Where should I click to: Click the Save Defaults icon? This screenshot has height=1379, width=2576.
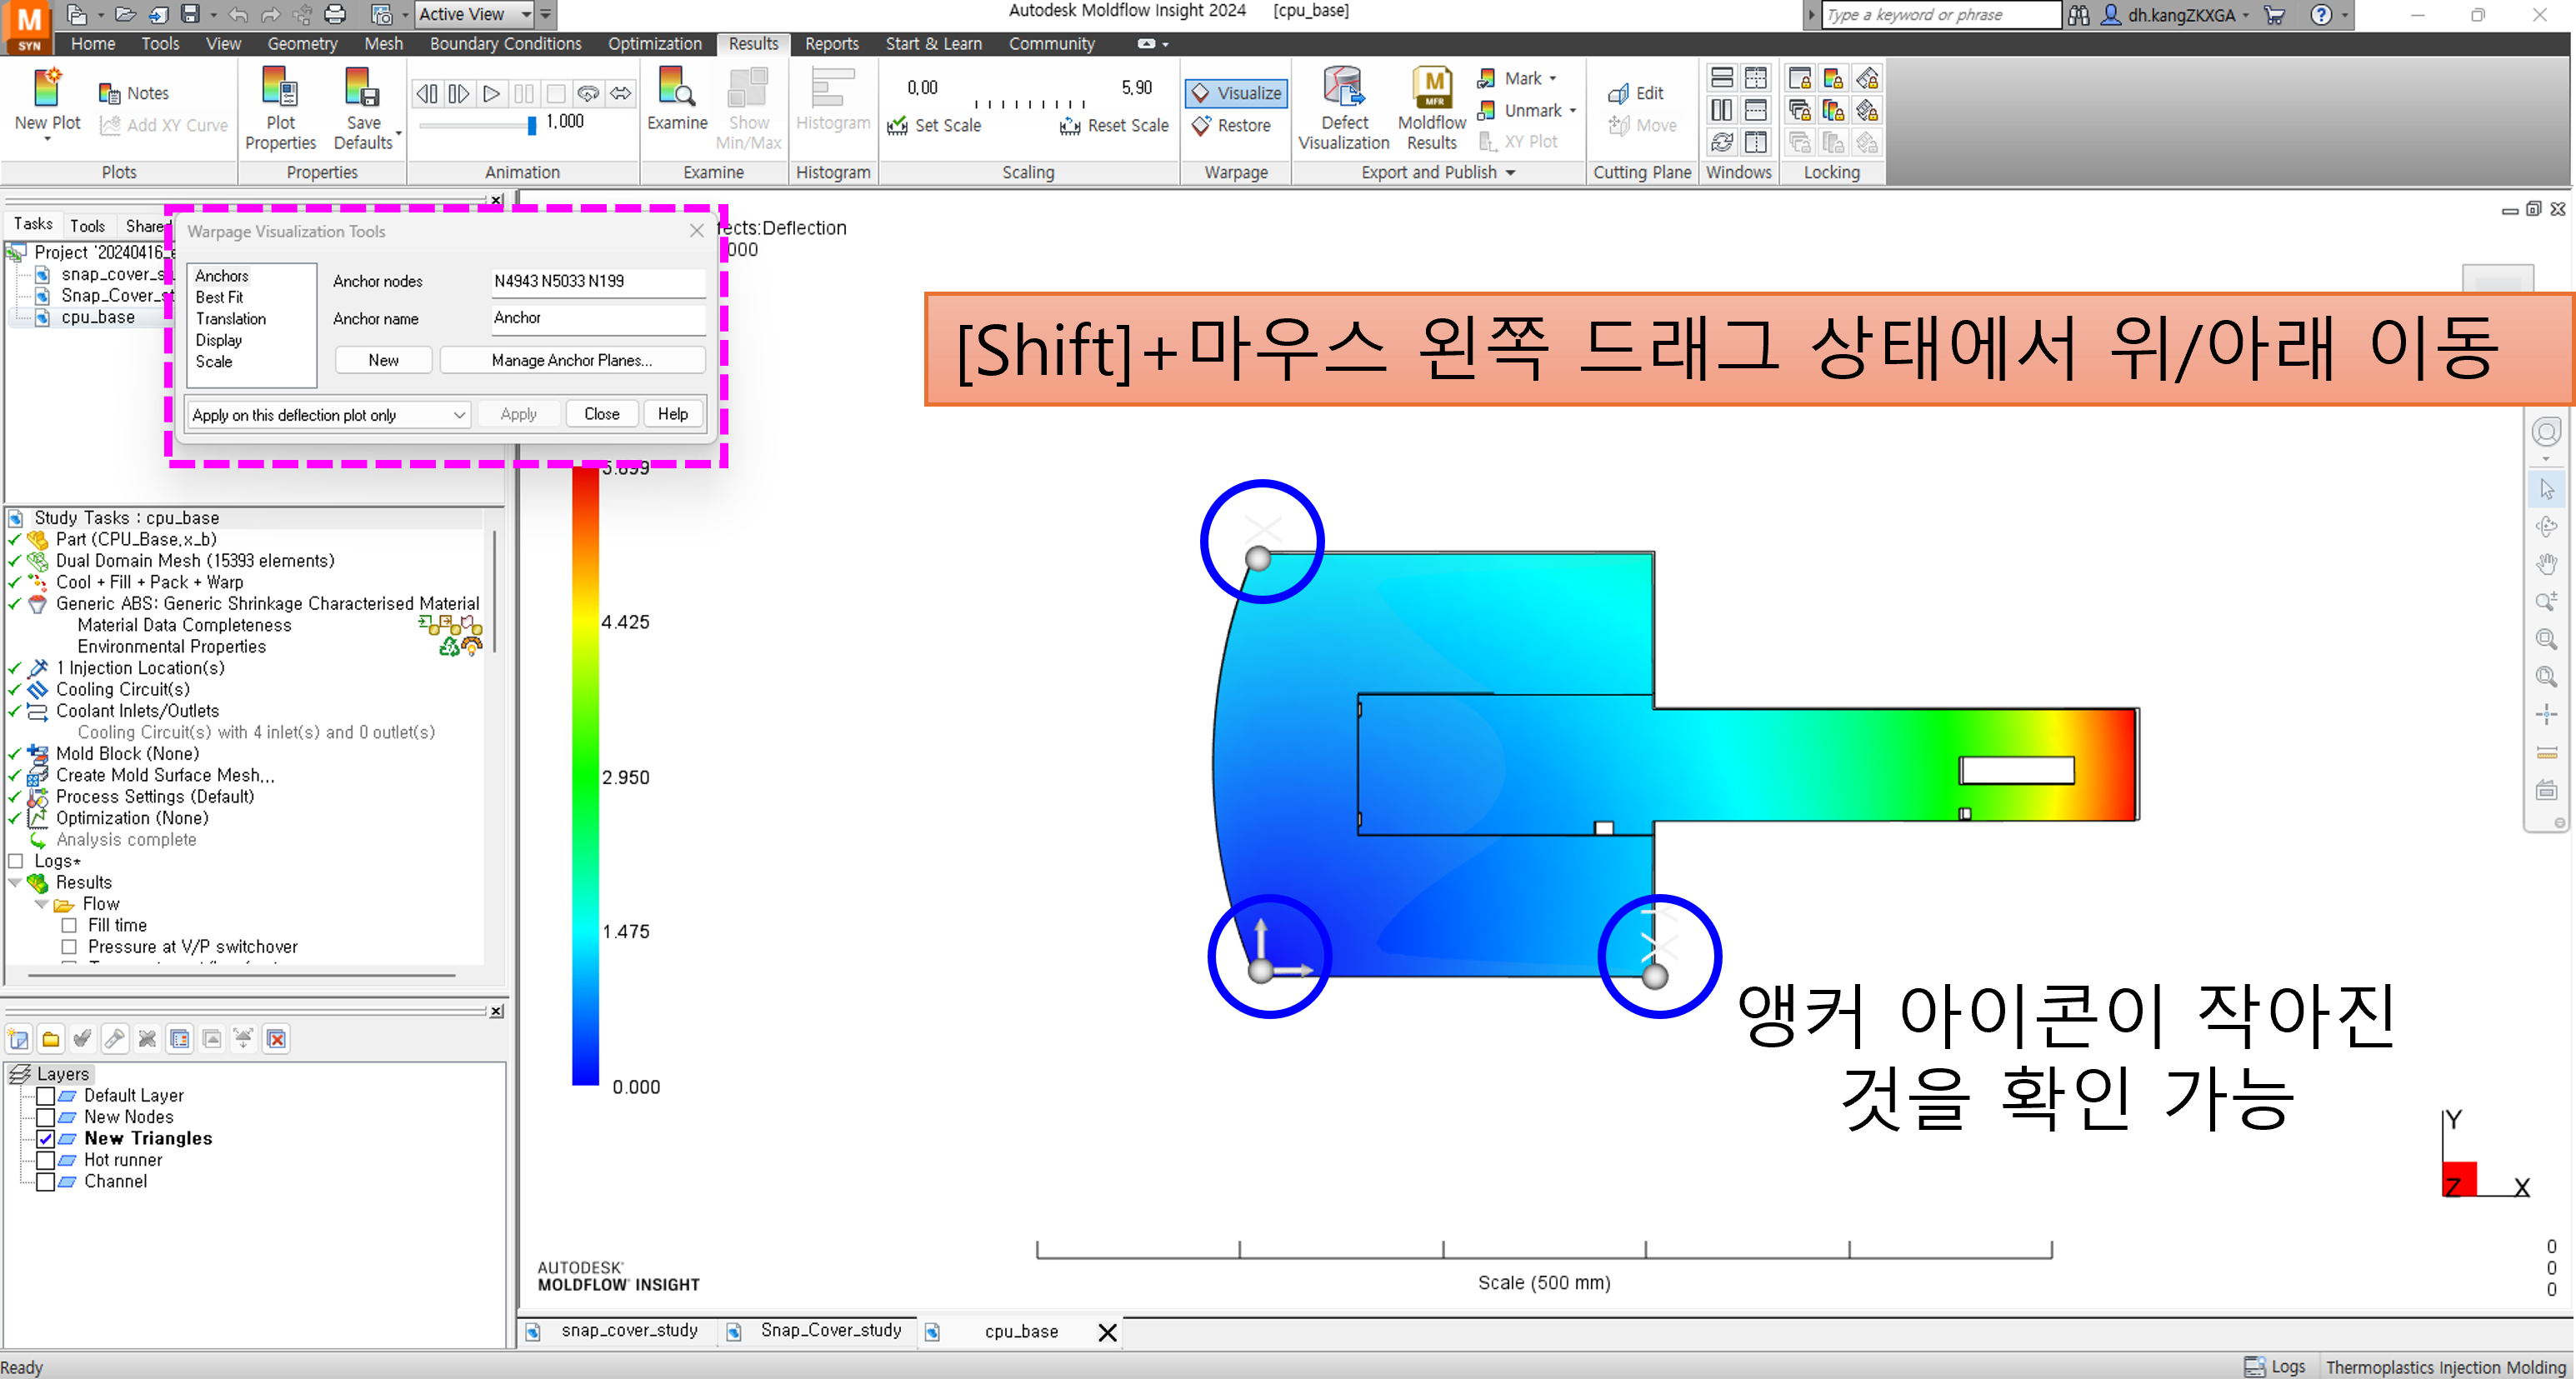362,88
